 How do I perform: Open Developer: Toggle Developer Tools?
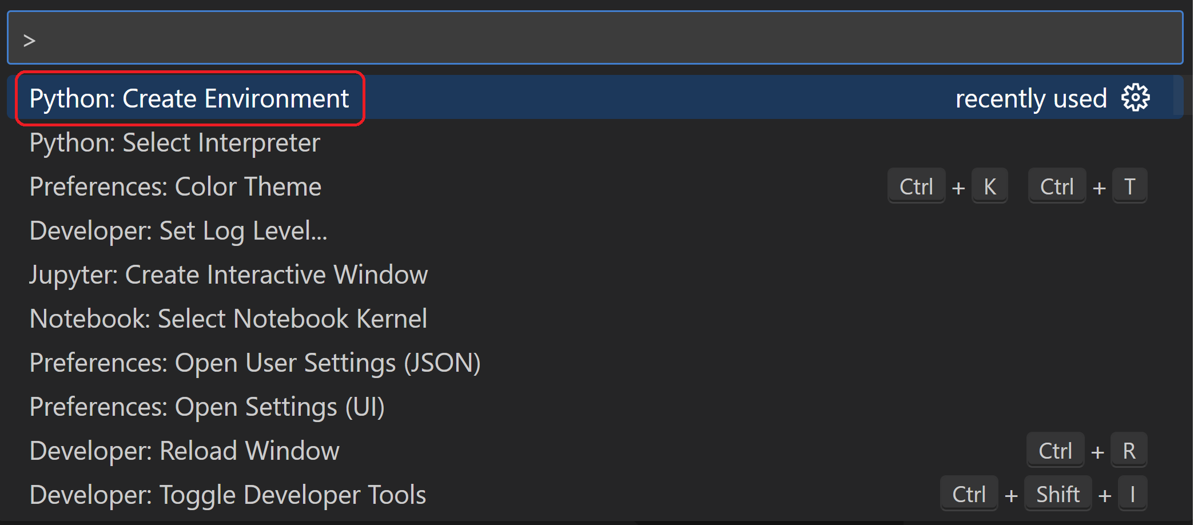pyautogui.click(x=228, y=494)
